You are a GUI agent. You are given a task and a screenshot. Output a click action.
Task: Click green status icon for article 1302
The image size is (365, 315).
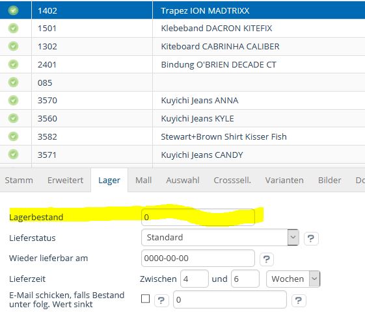(x=13, y=46)
